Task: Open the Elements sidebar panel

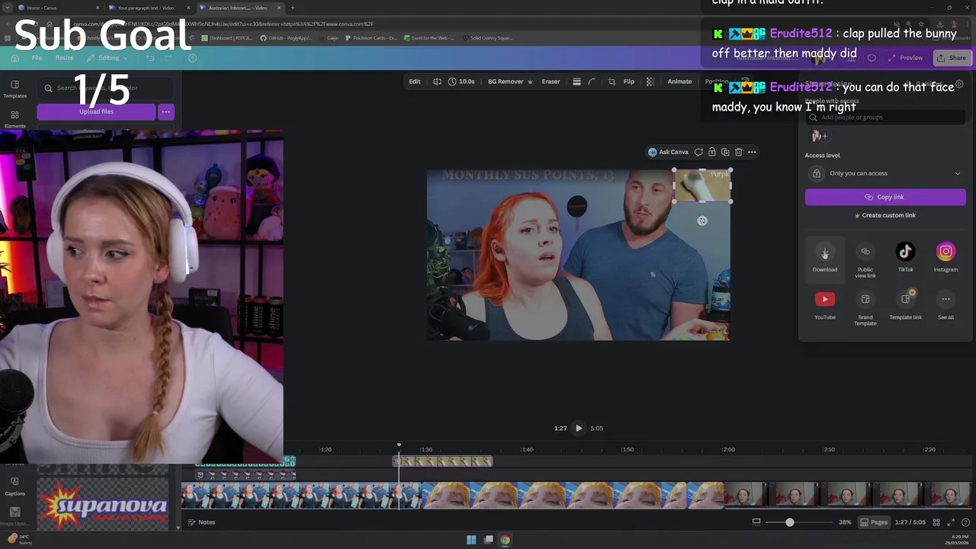Action: (14, 119)
